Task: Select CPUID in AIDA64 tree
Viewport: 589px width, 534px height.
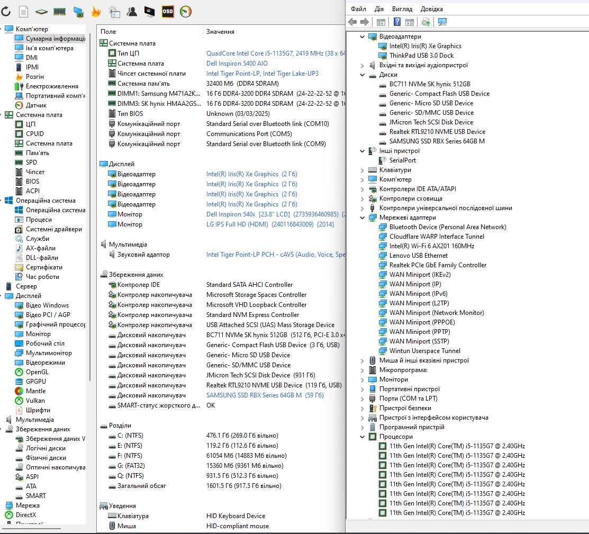Action: [34, 134]
